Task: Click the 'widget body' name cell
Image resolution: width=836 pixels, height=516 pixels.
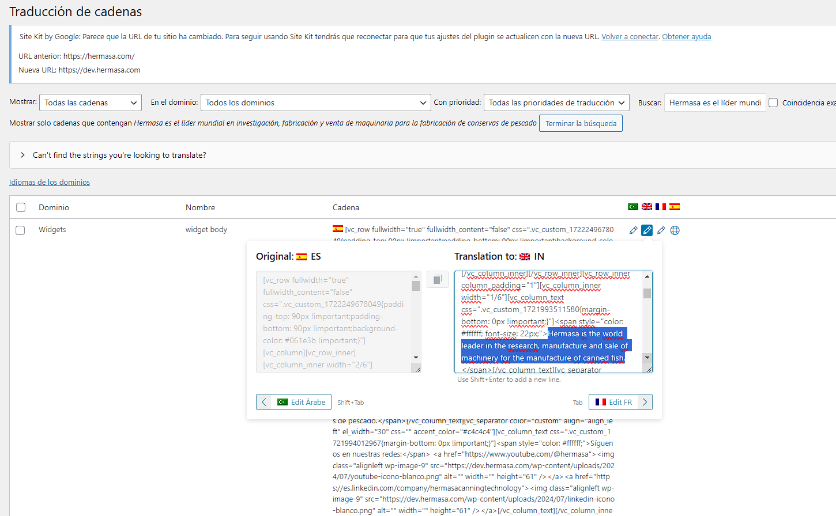Action: [x=206, y=229]
